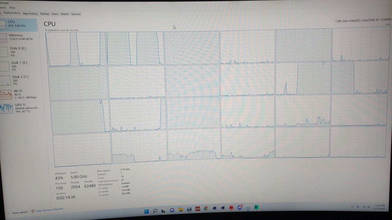
Task: Click the '% Utilization over 60 seconds' label
Action: (62, 30)
